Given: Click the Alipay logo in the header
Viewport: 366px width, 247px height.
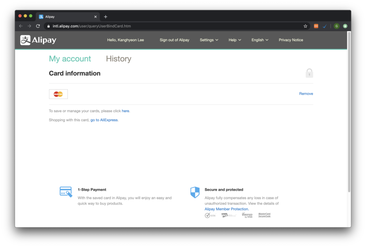Looking at the screenshot, I should point(38,40).
